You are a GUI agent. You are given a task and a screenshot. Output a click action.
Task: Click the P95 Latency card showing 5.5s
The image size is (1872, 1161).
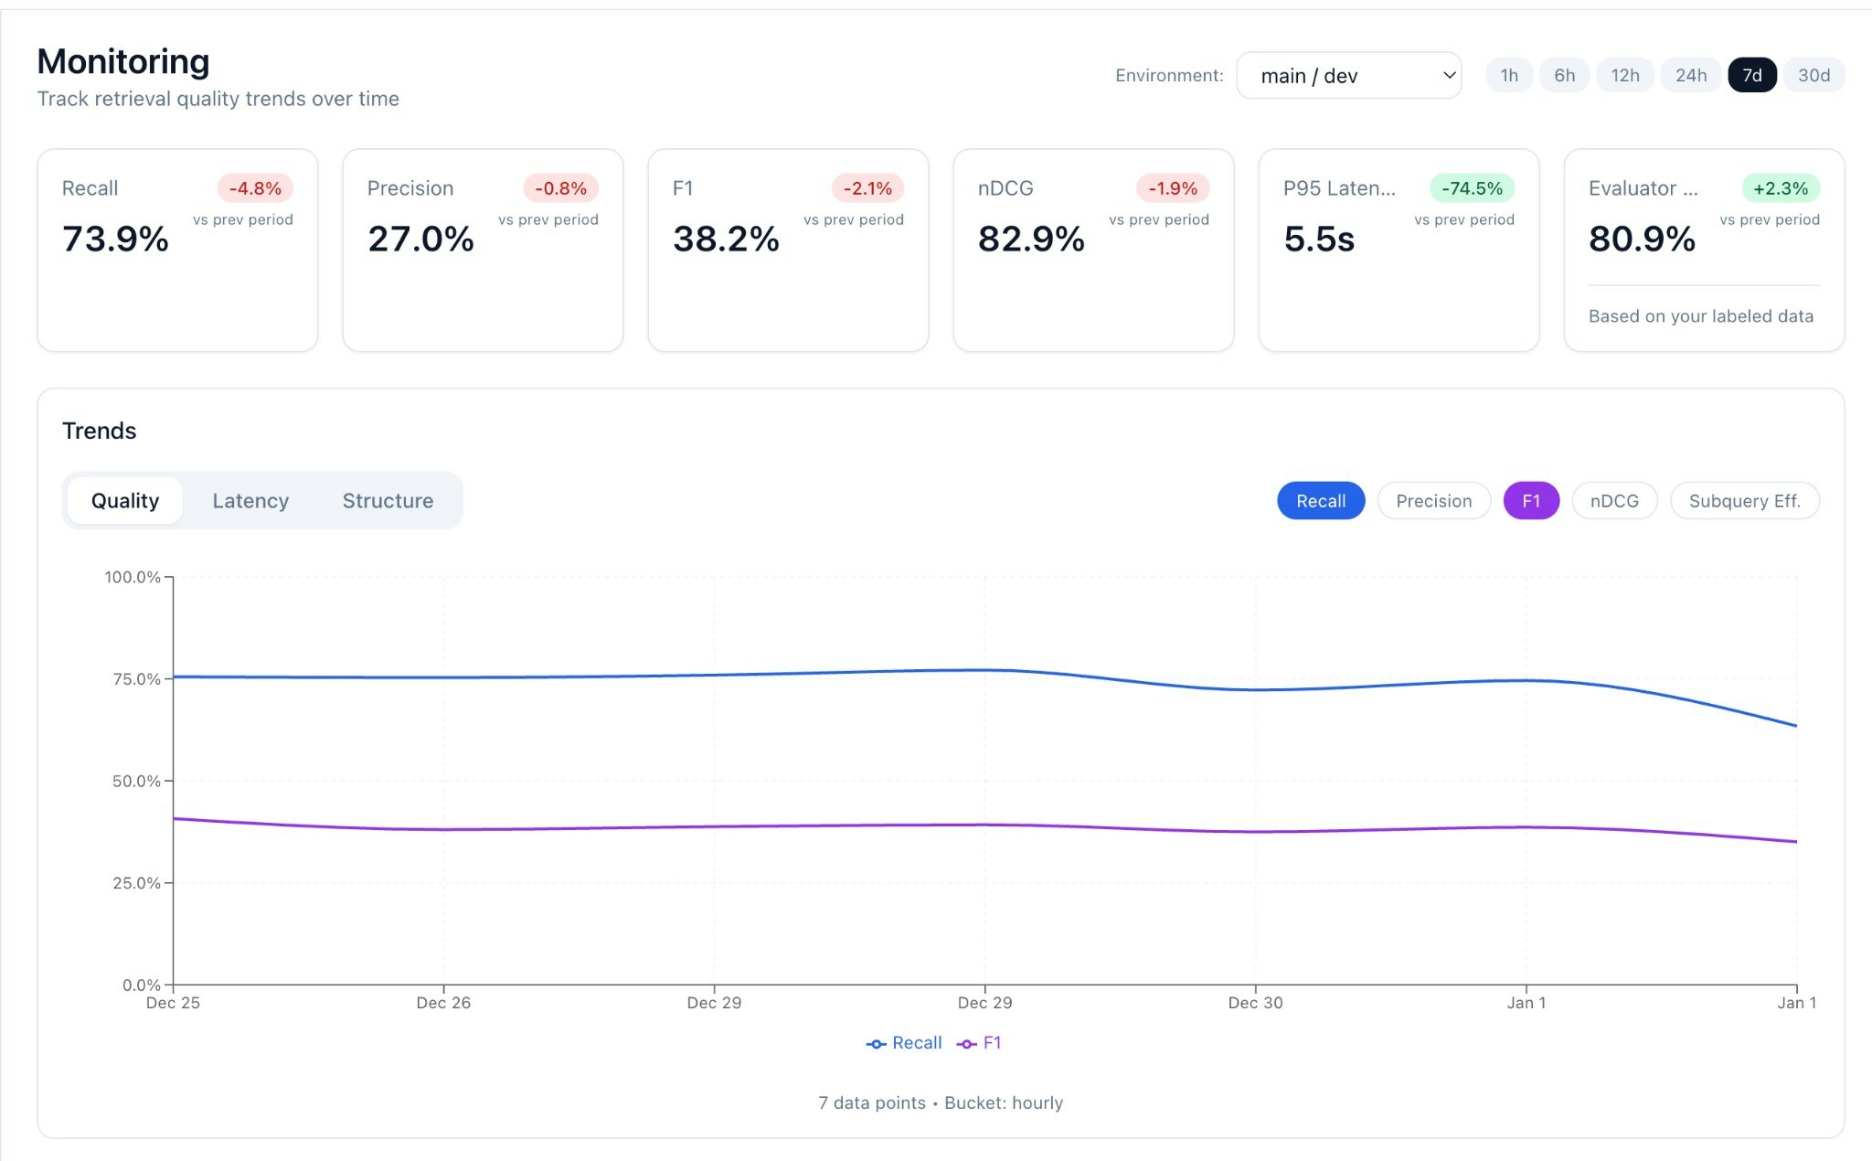(1398, 250)
